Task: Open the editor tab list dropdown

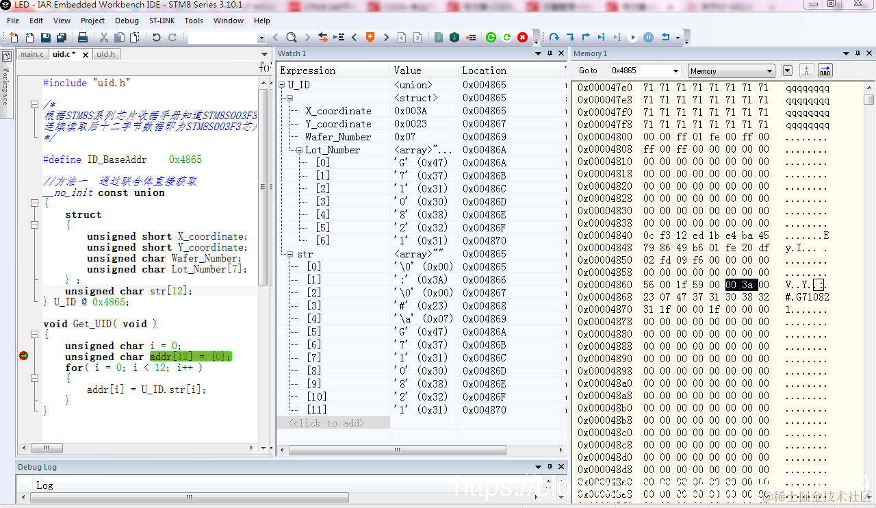Action: [x=265, y=54]
